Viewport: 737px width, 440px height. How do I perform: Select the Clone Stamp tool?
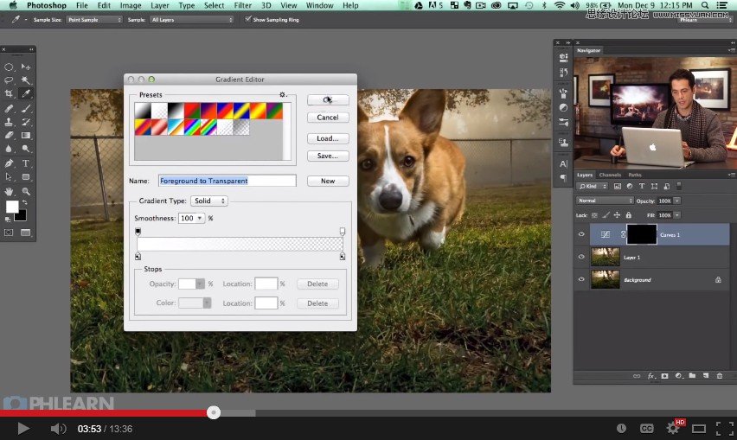pyautogui.click(x=9, y=122)
